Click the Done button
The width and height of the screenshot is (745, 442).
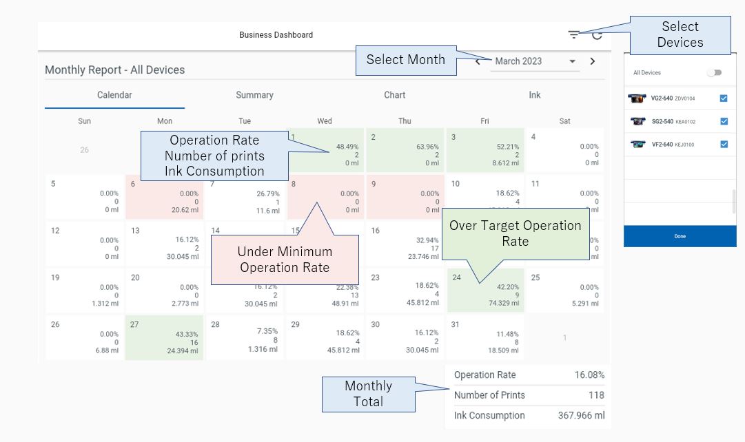[x=680, y=236]
